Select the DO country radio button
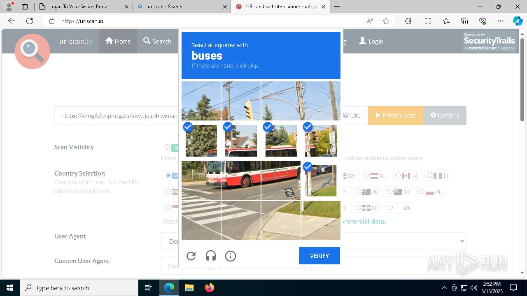 (358, 208)
